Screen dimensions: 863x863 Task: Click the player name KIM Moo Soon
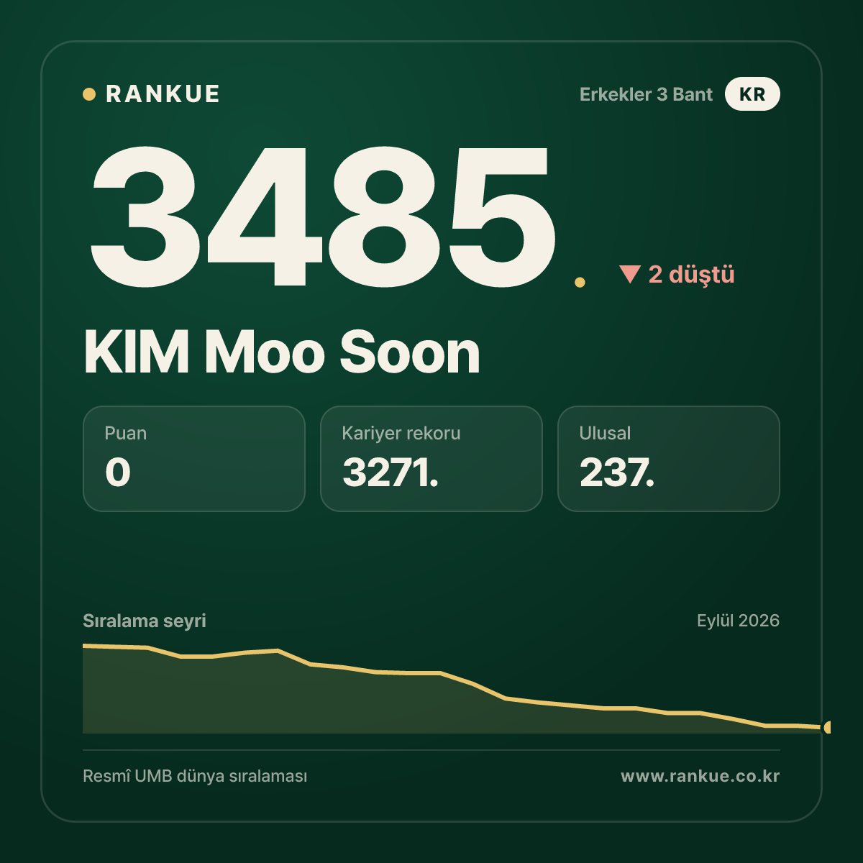tap(281, 352)
